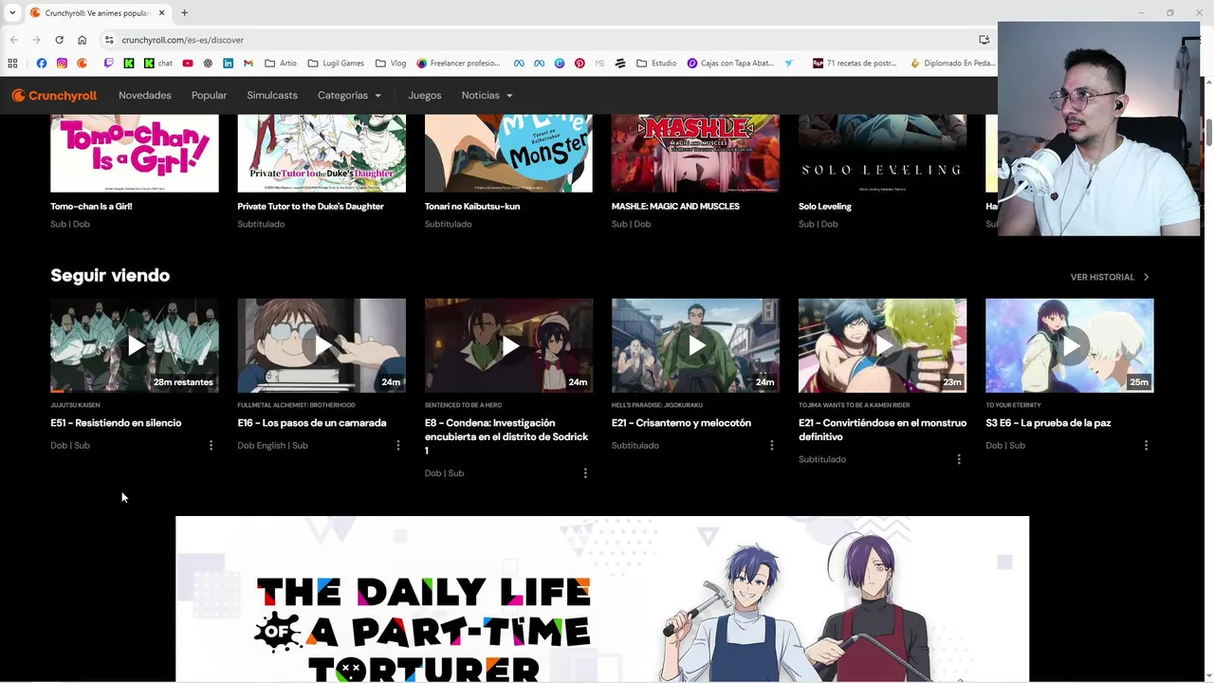
Task: Select the Crunchyroll browser tab
Action: click(x=98, y=12)
